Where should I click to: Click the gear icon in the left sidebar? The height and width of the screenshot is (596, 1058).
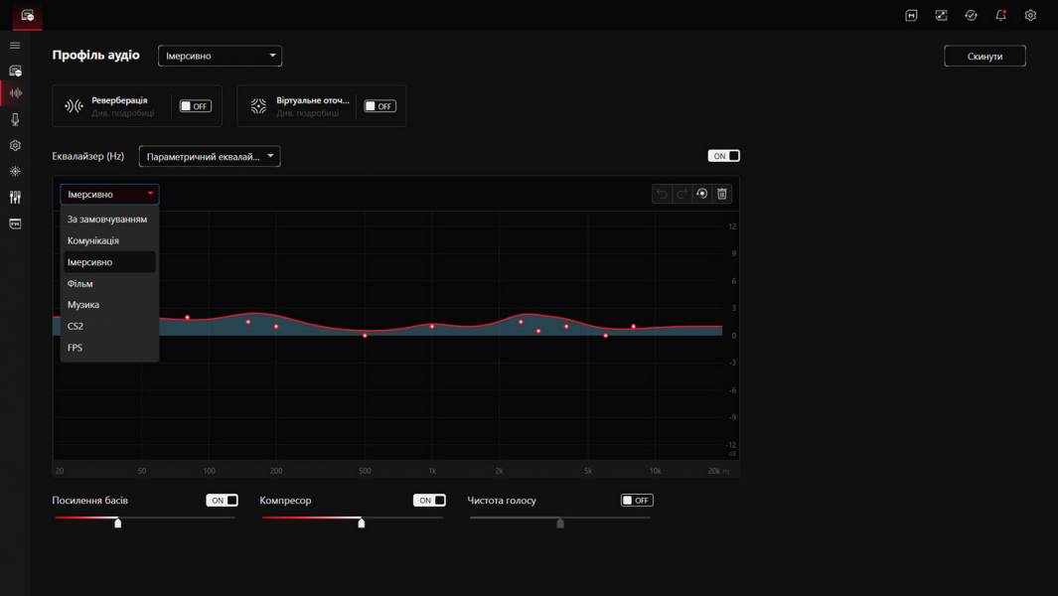15,146
